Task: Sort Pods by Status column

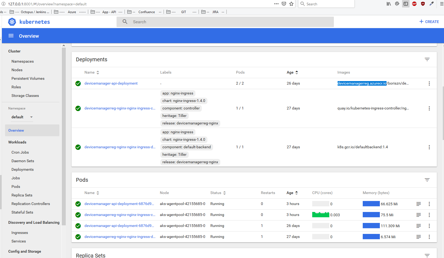Action: pos(218,193)
